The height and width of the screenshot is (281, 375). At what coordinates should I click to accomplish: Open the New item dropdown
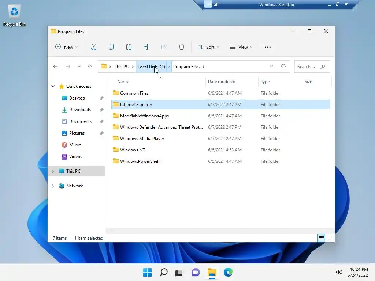67,47
